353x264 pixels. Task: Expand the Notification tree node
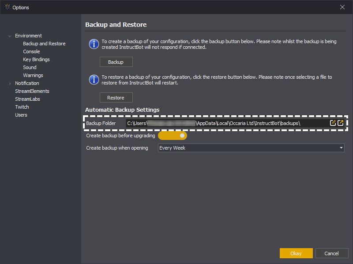point(10,83)
